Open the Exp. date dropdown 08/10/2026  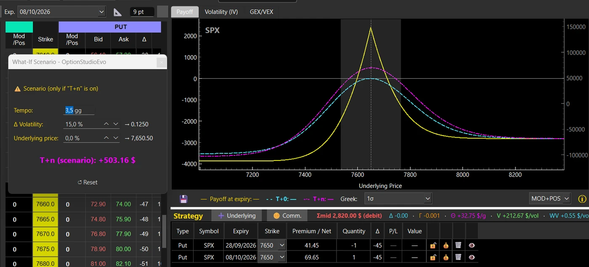coord(62,12)
